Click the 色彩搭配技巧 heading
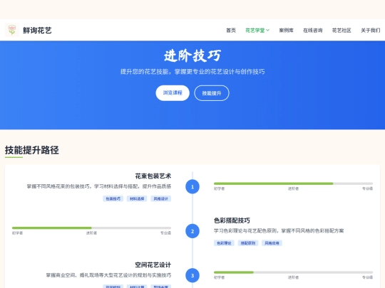The width and height of the screenshot is (385, 288). [x=232, y=220]
